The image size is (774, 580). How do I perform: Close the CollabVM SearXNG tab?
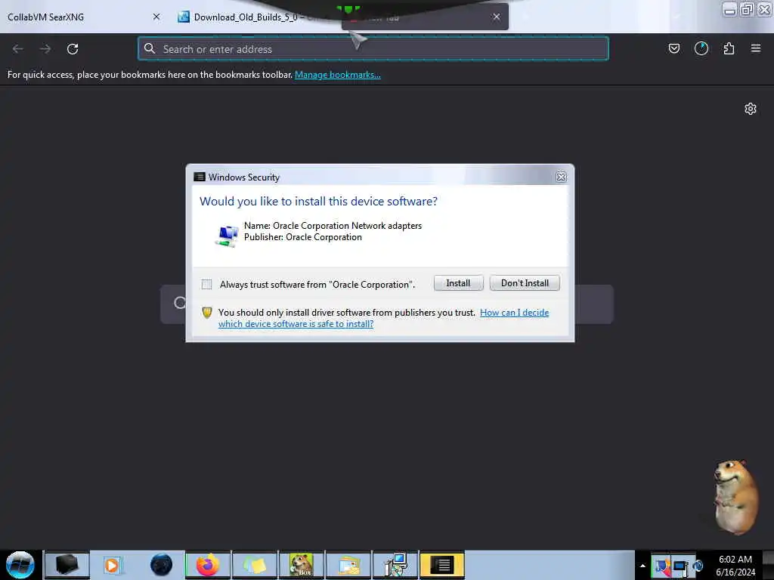click(x=156, y=17)
